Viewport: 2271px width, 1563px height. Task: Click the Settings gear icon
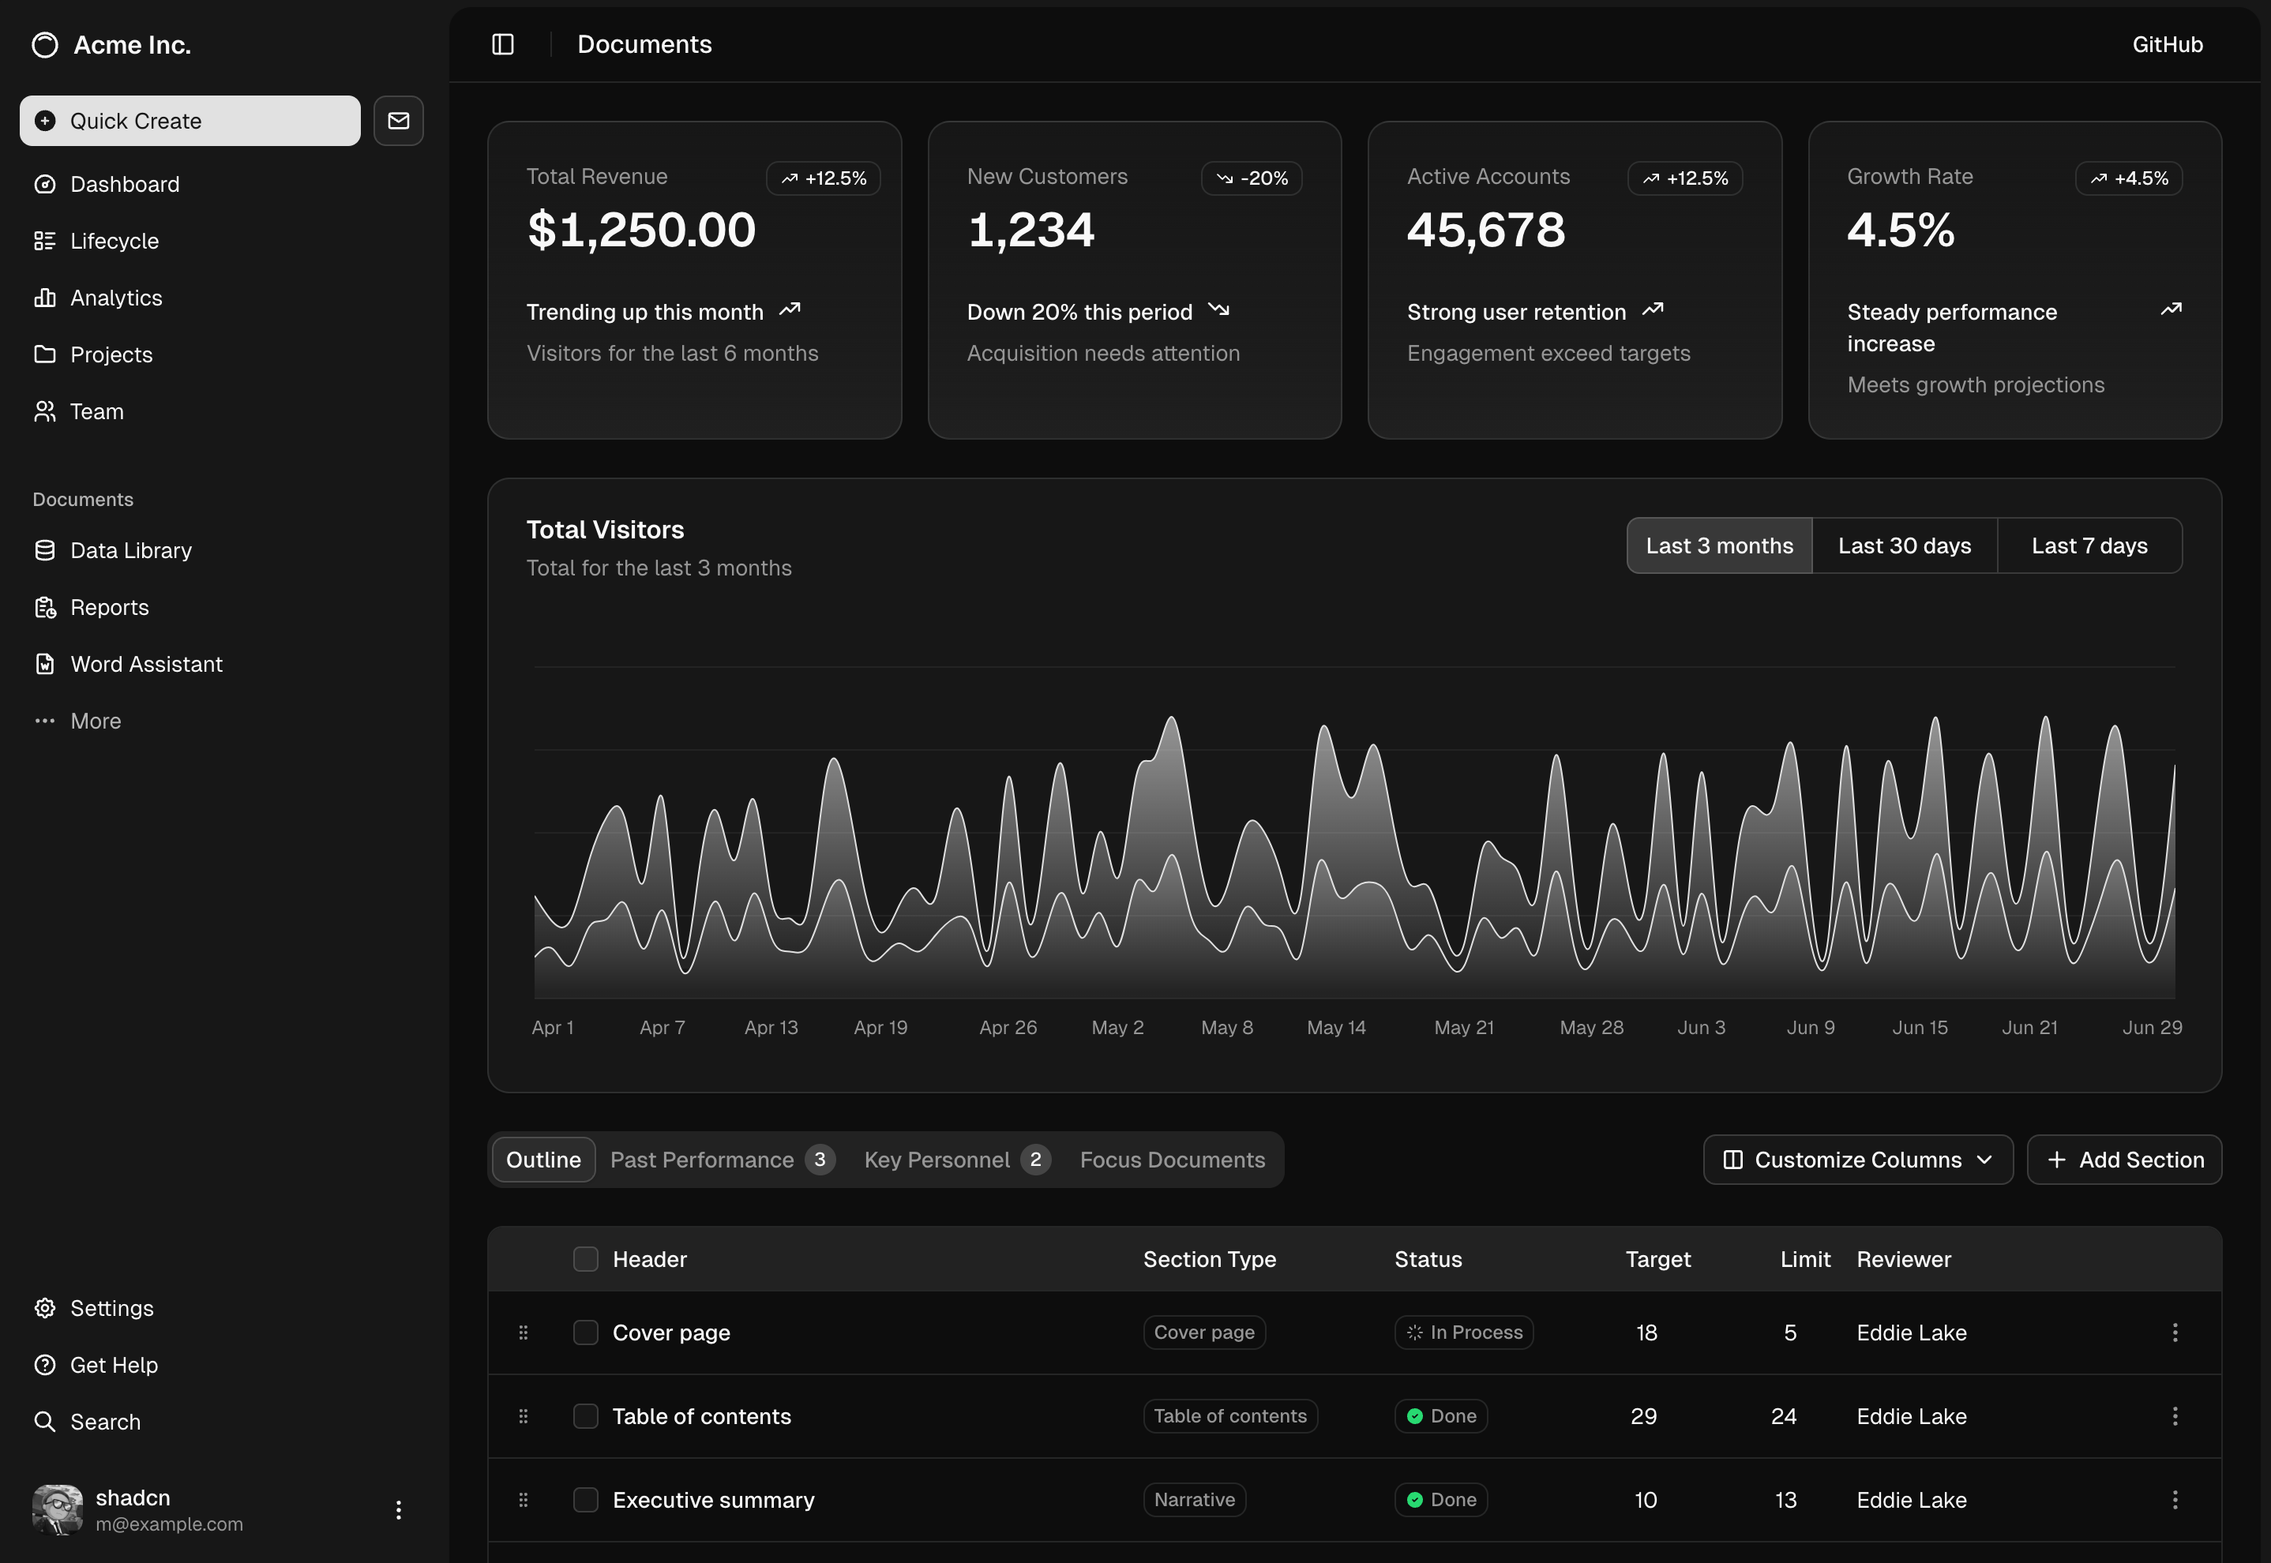pyautogui.click(x=45, y=1308)
